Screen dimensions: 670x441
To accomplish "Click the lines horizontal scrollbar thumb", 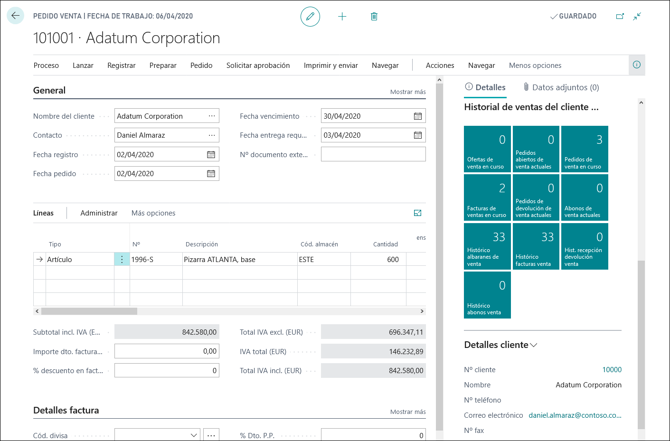I will pyautogui.click(x=89, y=311).
